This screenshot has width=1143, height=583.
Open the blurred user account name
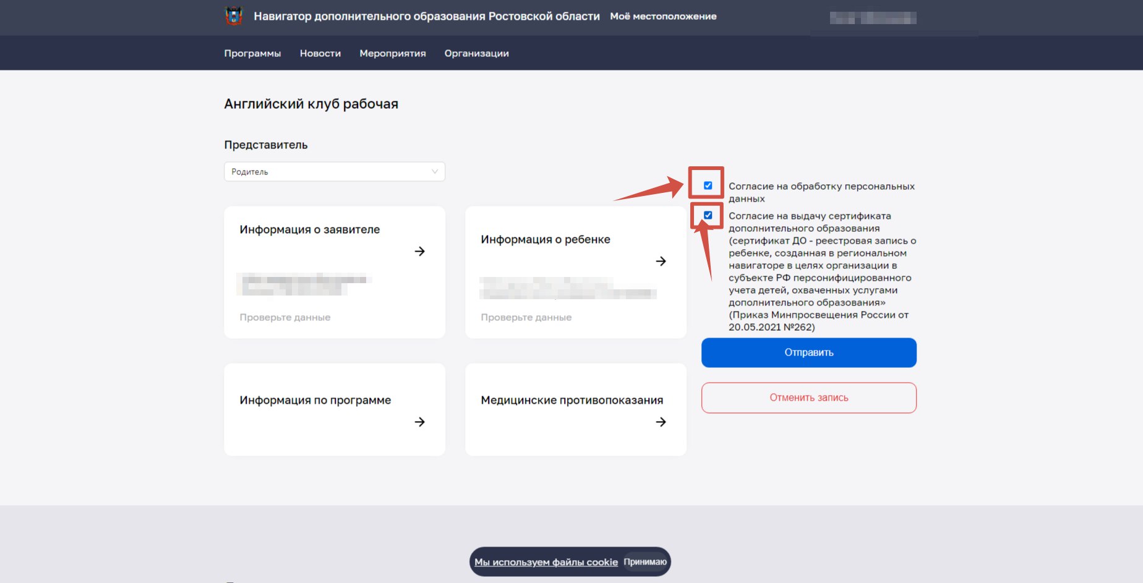point(873,18)
